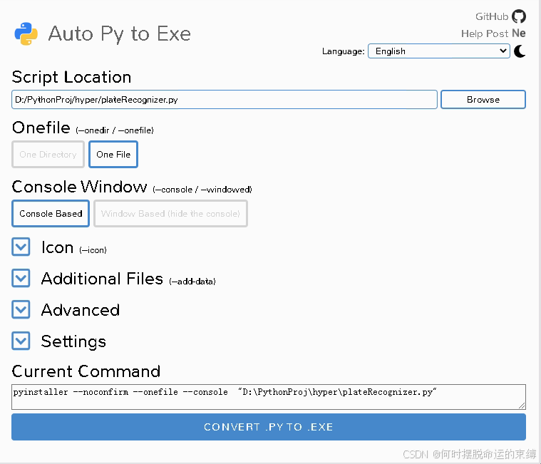Click CONVERT .PY TO .EXE button

pos(269,427)
